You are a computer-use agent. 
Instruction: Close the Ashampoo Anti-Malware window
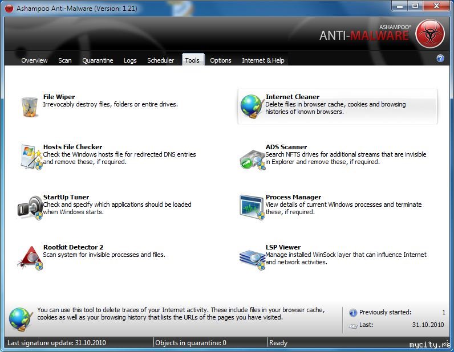tap(437, 6)
